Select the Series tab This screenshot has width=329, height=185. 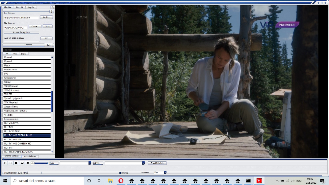point(24,54)
